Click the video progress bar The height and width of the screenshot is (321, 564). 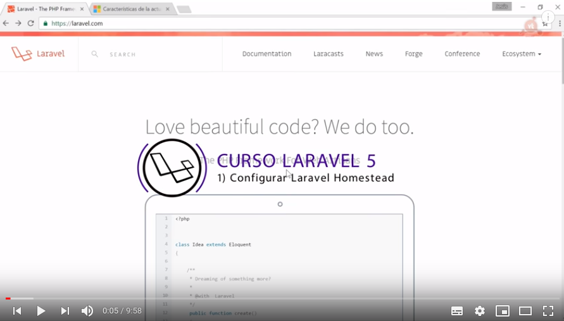(282, 298)
